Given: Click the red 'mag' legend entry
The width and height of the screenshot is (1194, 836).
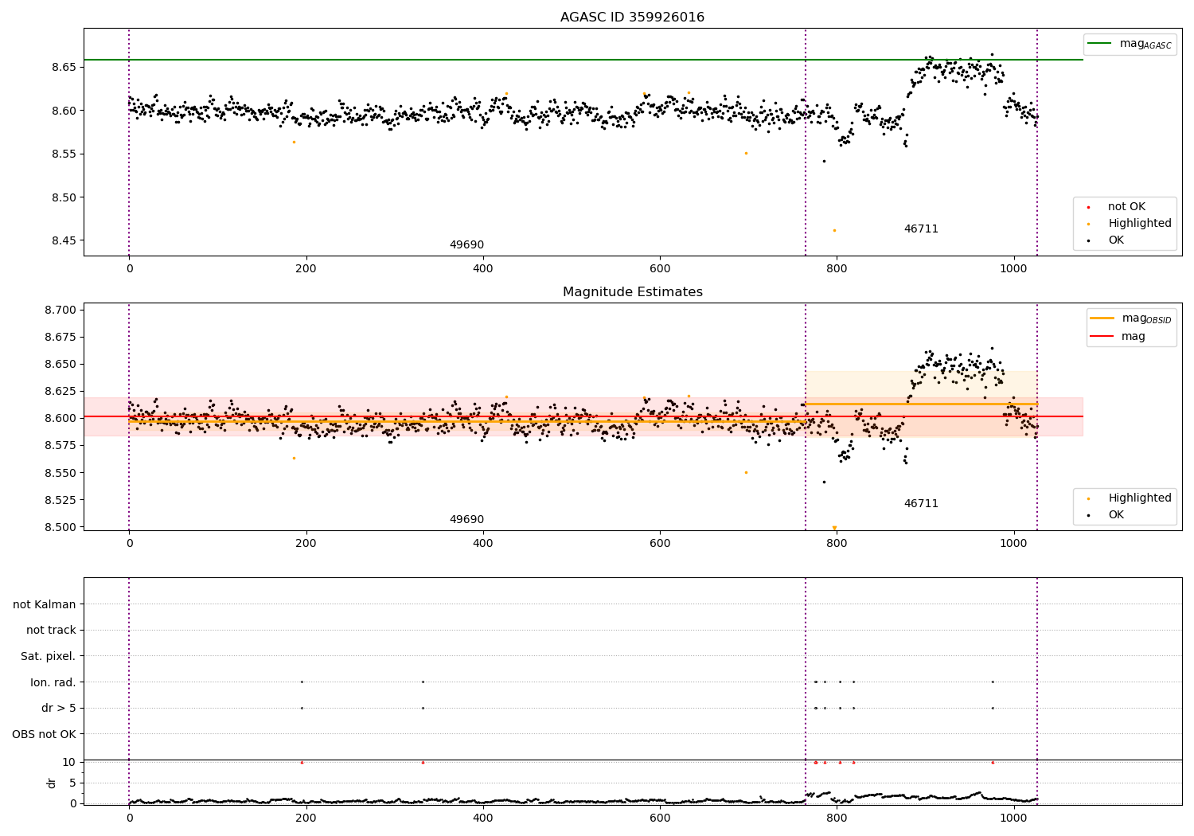Looking at the screenshot, I should (x=1118, y=336).
